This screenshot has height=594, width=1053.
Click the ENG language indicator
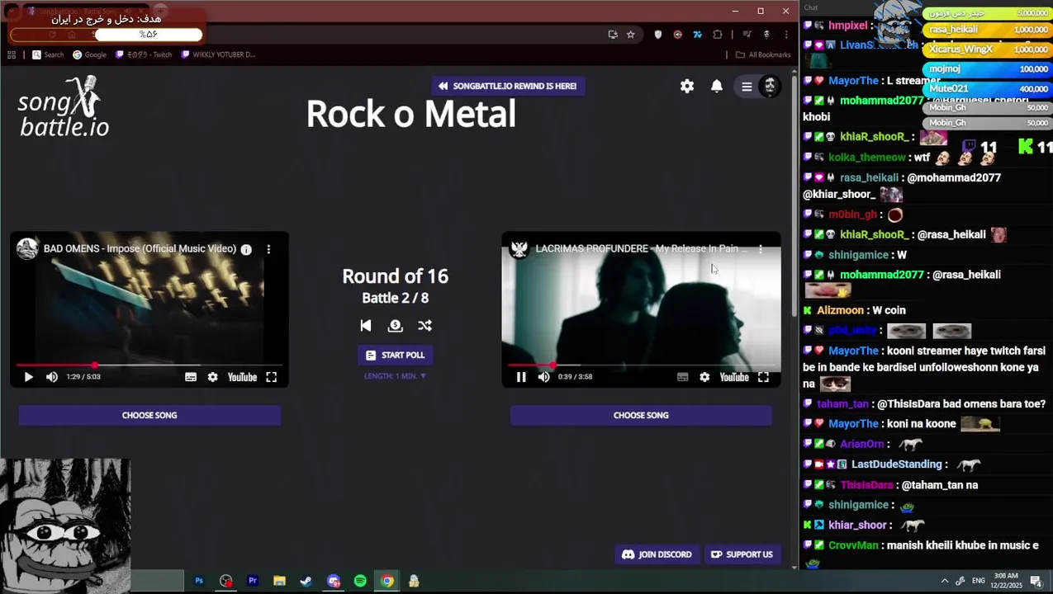tap(979, 581)
